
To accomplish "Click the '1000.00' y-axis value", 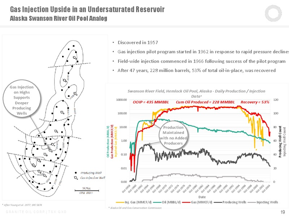I will pyautogui.click(x=121, y=100).
